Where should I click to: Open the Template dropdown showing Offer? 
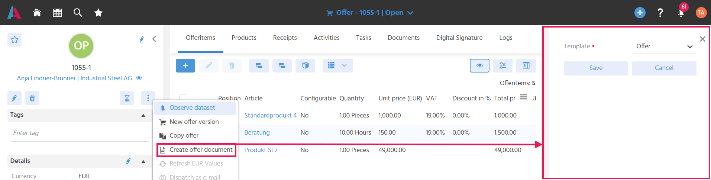(664, 46)
